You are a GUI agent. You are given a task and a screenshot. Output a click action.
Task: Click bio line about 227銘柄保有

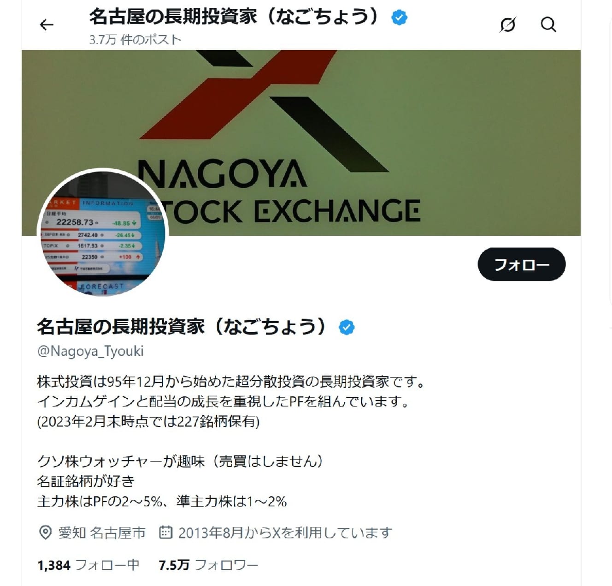pos(148,421)
